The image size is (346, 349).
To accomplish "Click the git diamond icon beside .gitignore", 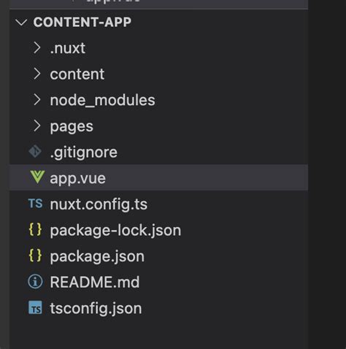I will coord(35,151).
